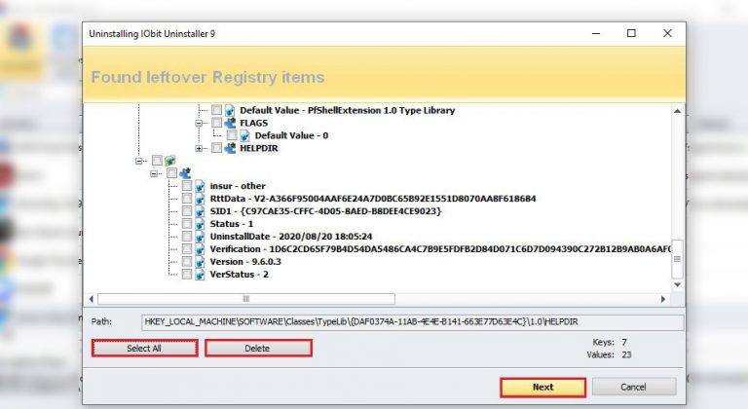748x409 pixels.
Task: Click the VerStatus value icon
Action: point(202,275)
